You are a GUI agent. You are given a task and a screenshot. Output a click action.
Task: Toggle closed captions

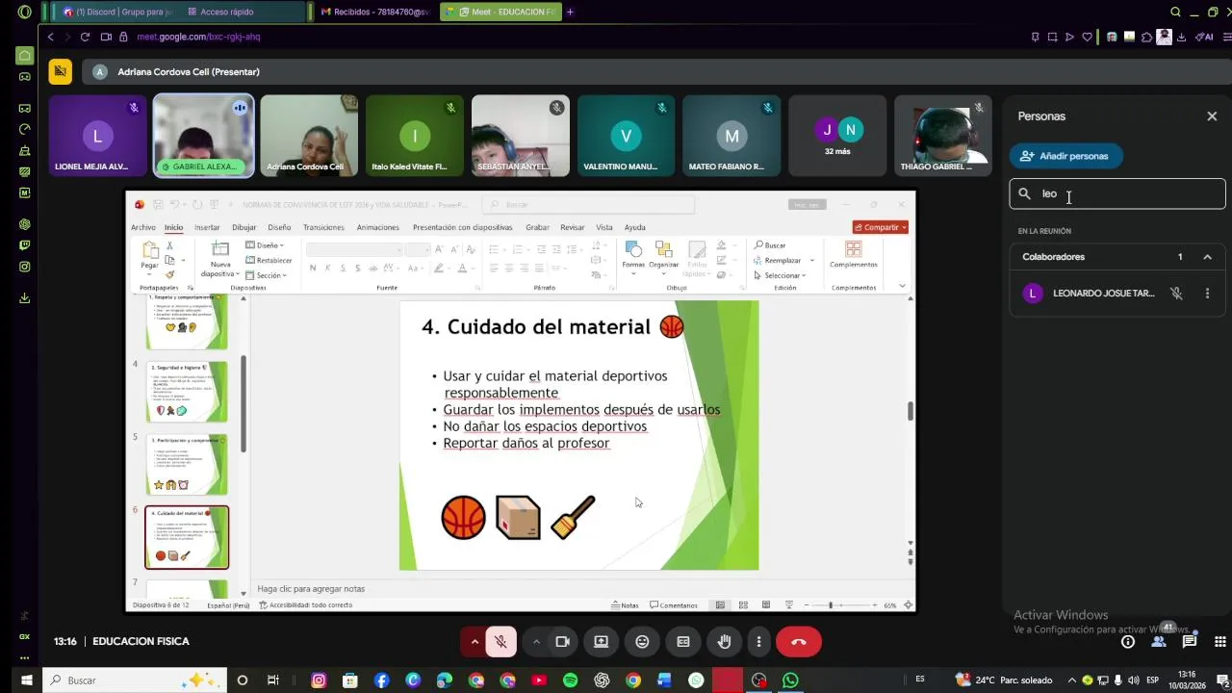click(x=683, y=642)
